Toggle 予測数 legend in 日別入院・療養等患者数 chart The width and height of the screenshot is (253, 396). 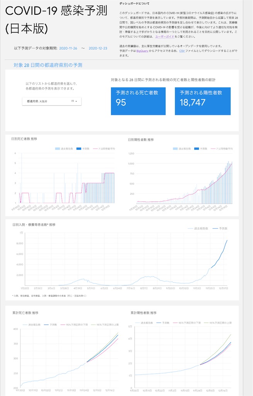tap(220, 228)
